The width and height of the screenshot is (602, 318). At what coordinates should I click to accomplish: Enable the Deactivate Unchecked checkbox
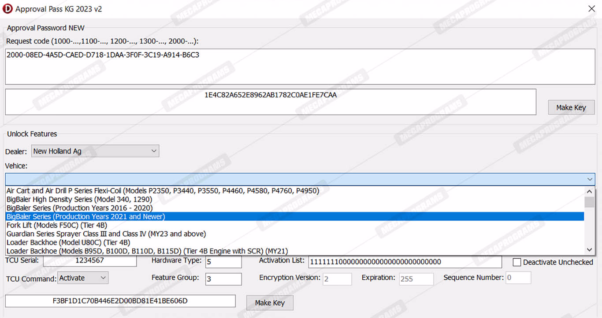(517, 262)
